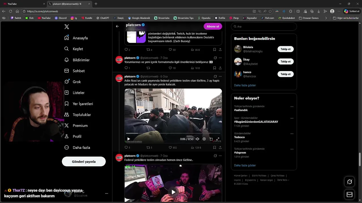Viewport: 362px width, 203px height.
Task: Share the 6ix9ine 3 ay hapis post
Action: coord(220,147)
